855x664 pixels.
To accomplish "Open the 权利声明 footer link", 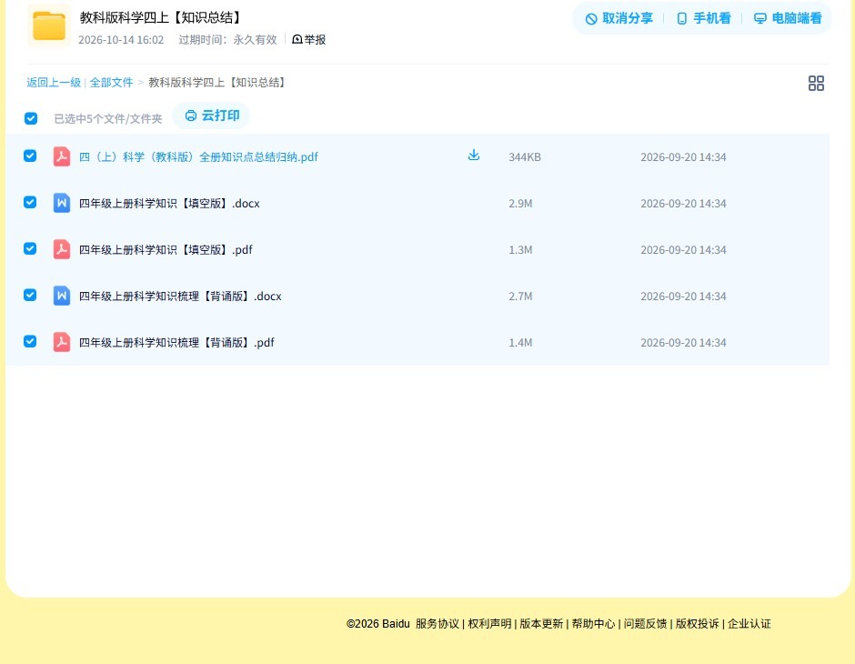I will tap(489, 624).
